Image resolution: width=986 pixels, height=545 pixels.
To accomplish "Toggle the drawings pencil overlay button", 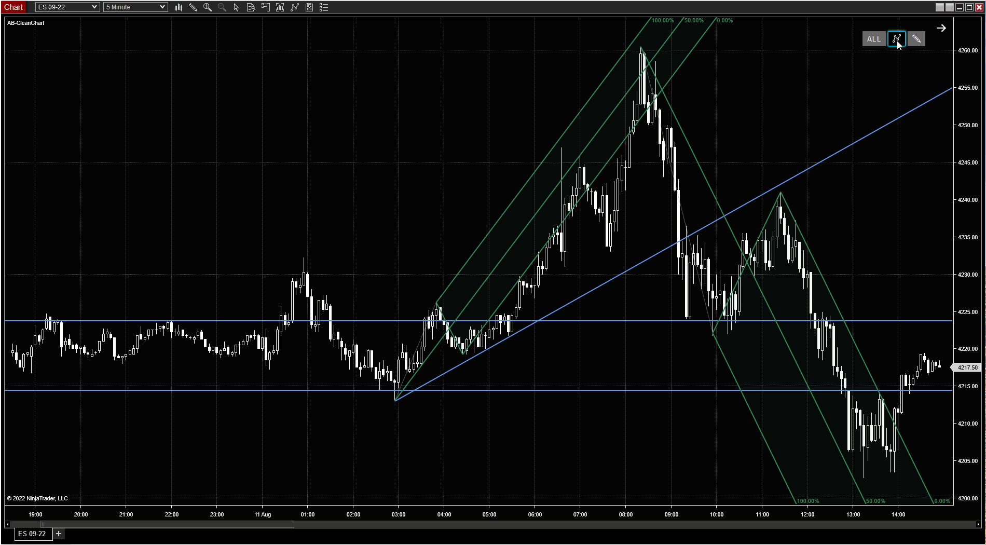I will pos(916,39).
